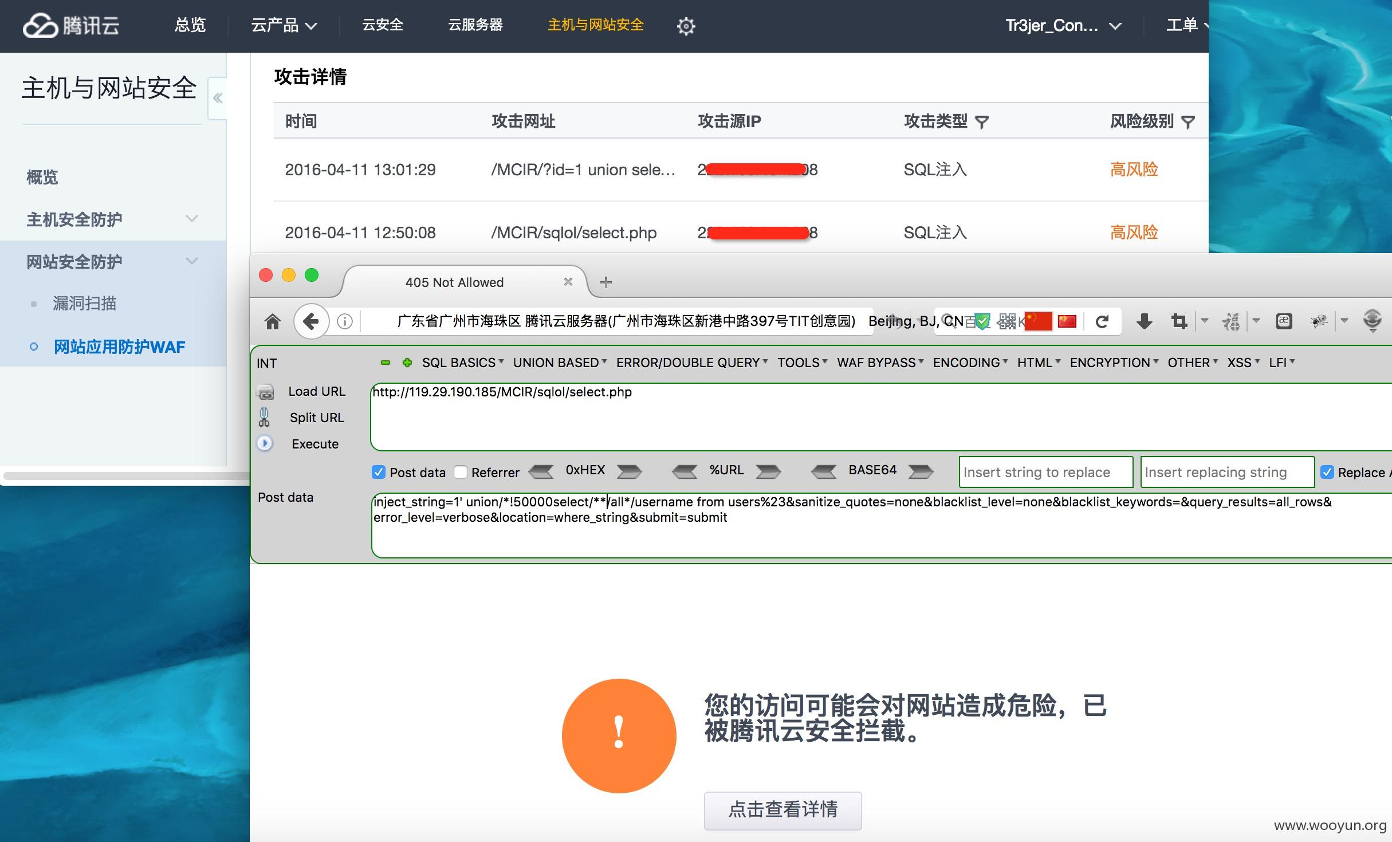Open the settings gear in Tencent Cloud nav
This screenshot has width=1392, height=842.
coord(686,26)
